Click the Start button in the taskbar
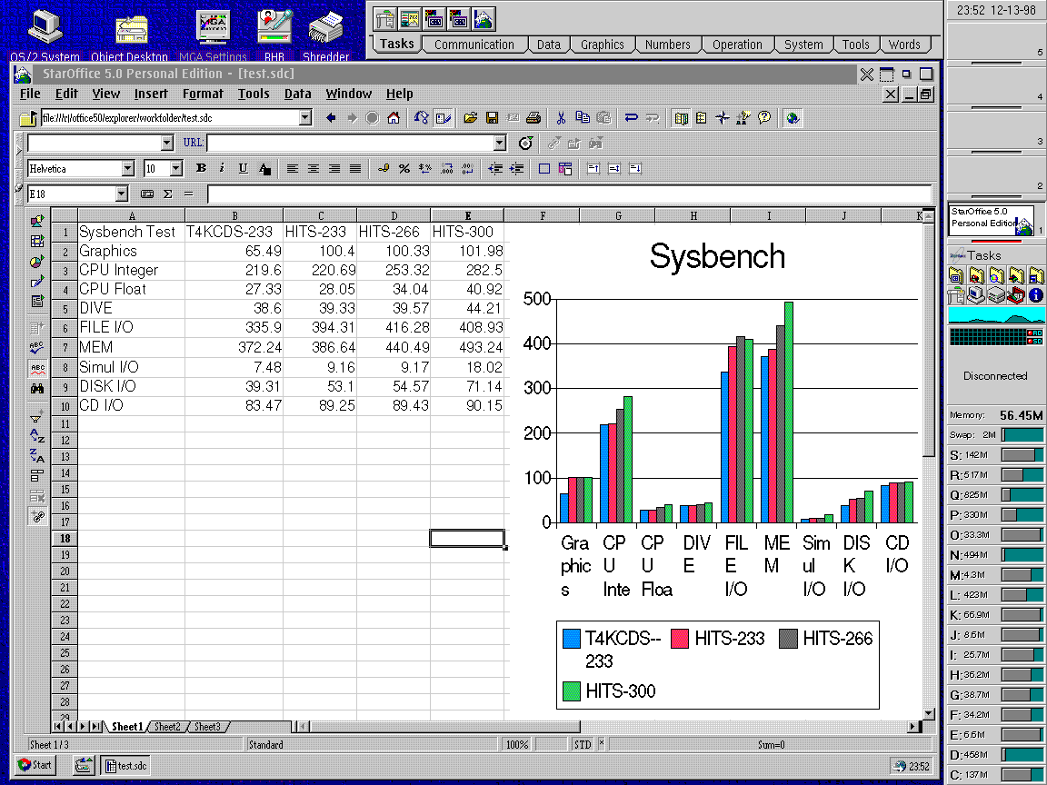The height and width of the screenshot is (785, 1047). pyautogui.click(x=35, y=765)
